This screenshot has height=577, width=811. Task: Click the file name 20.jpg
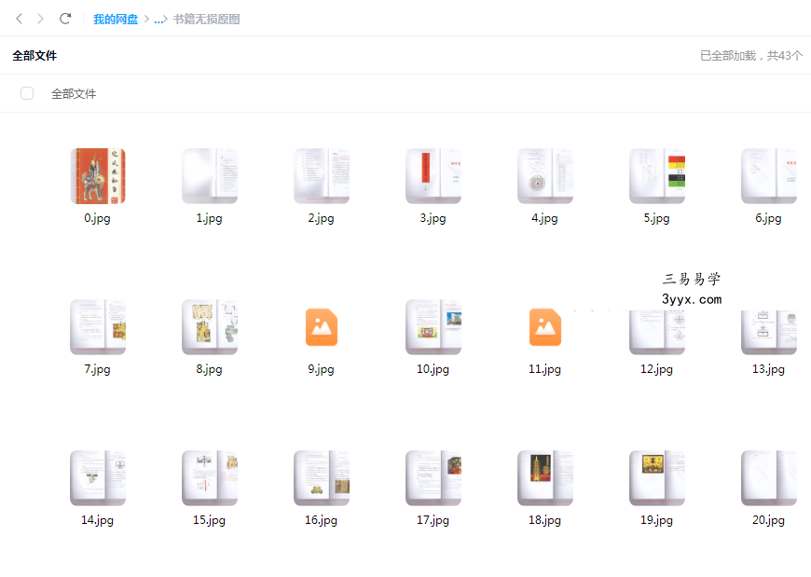[769, 520]
